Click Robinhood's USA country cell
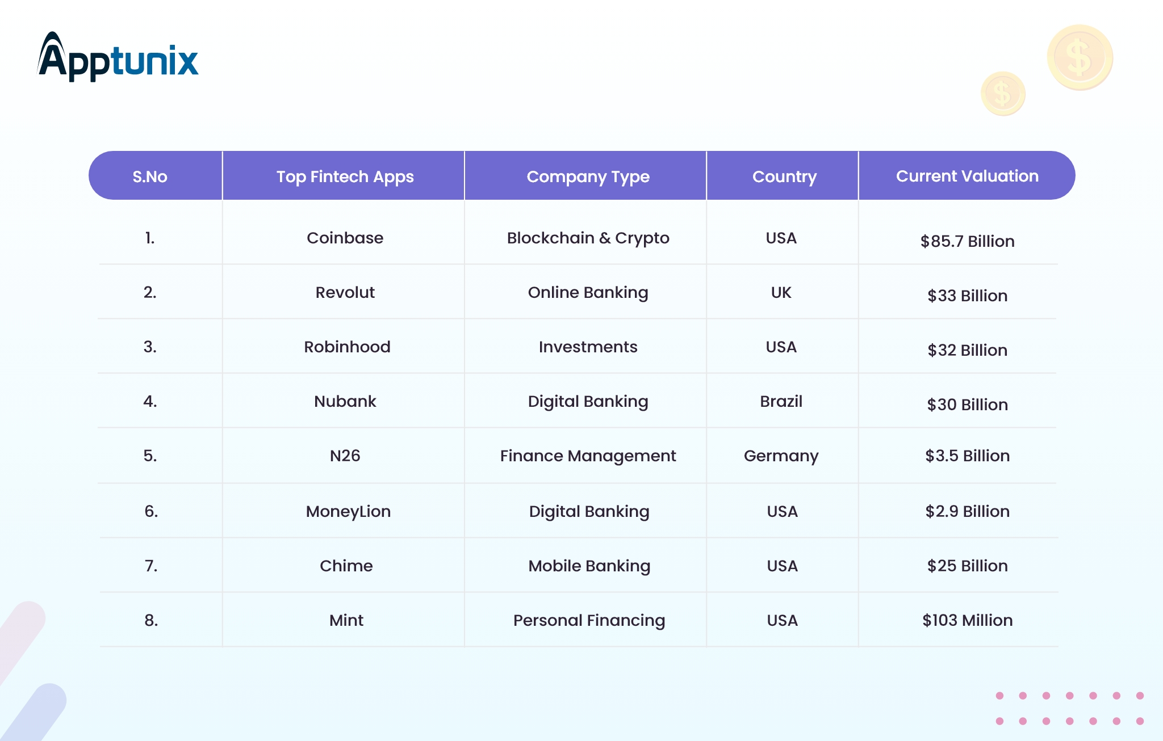Image resolution: width=1163 pixels, height=741 pixels. tap(781, 347)
